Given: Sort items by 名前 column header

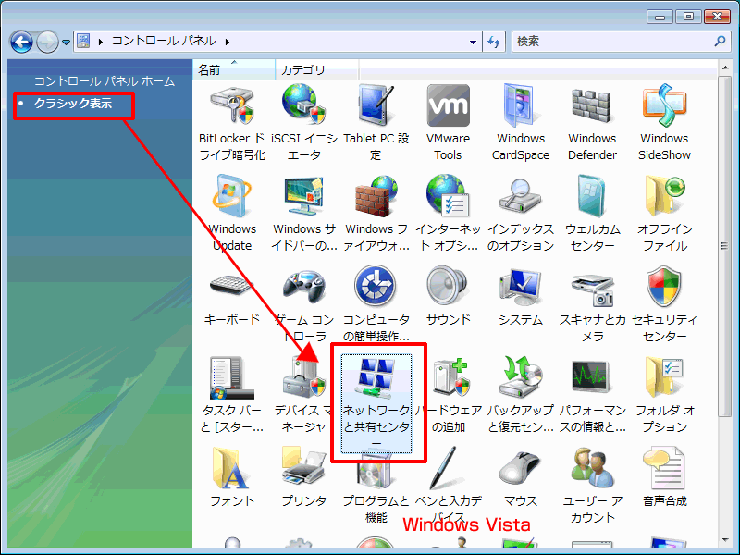Looking at the screenshot, I should click(x=234, y=70).
